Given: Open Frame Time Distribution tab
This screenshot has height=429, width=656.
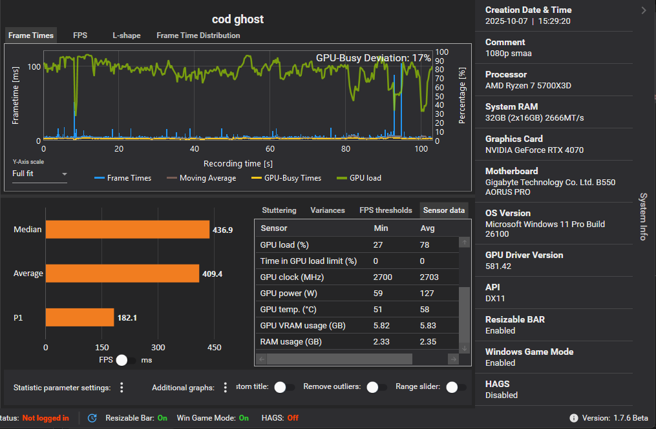Looking at the screenshot, I should coord(198,35).
